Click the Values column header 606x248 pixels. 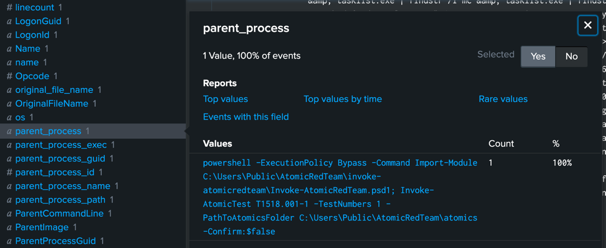pyautogui.click(x=217, y=143)
